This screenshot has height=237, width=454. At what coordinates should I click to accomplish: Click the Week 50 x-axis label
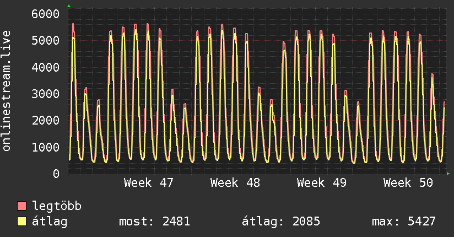[408, 183]
